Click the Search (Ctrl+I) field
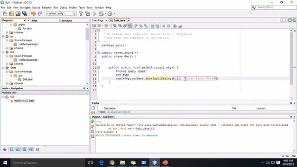The width and height of the screenshot is (297, 167). tap(276, 7)
